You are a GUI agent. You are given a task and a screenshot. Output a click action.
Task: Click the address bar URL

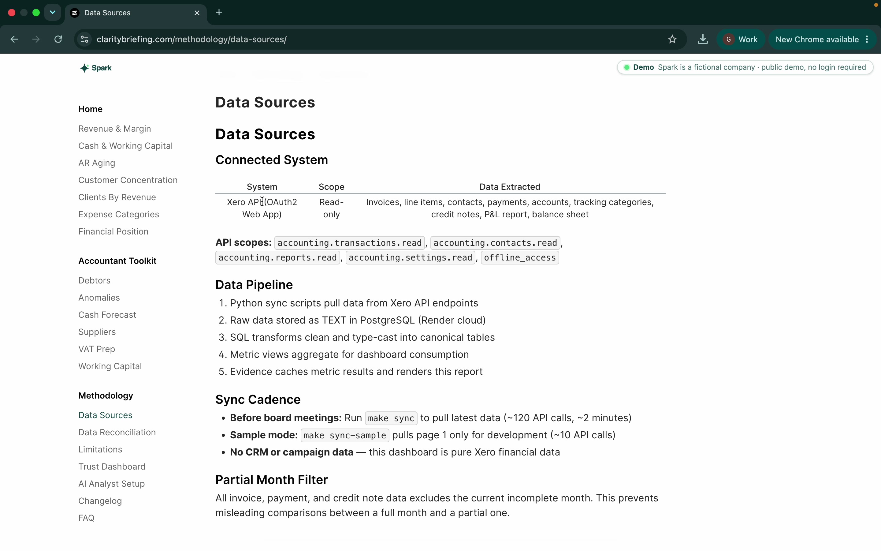coord(191,39)
